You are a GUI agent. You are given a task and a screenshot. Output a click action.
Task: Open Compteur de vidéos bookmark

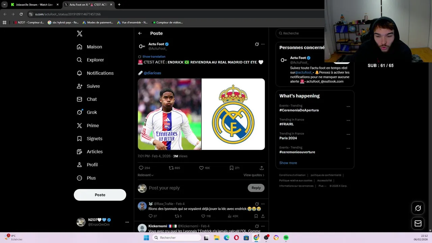pos(168,23)
